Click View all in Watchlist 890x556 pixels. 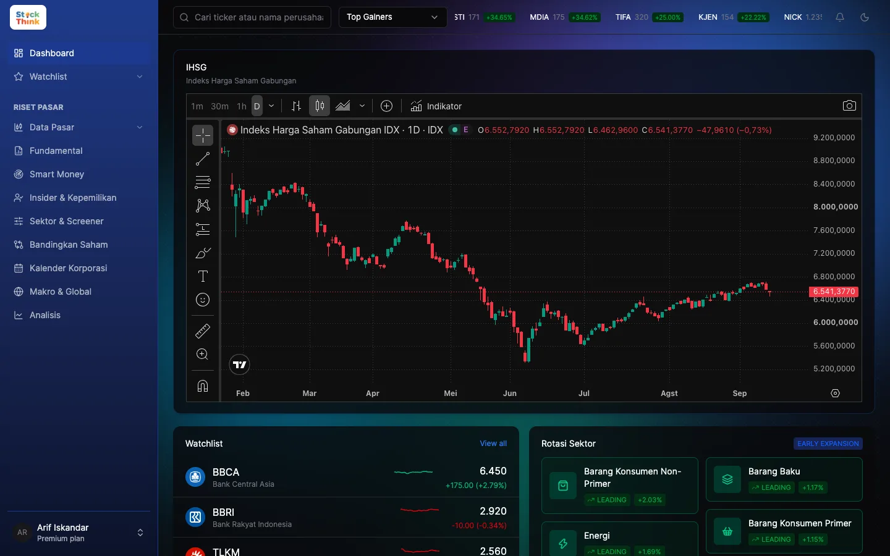(493, 444)
